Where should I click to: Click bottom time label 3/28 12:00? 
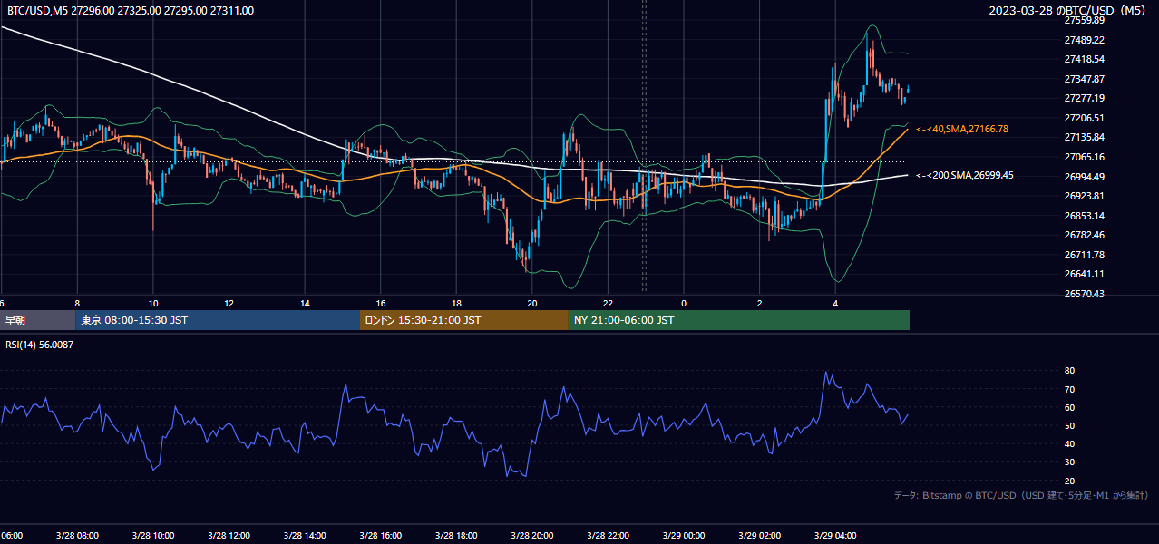click(229, 536)
